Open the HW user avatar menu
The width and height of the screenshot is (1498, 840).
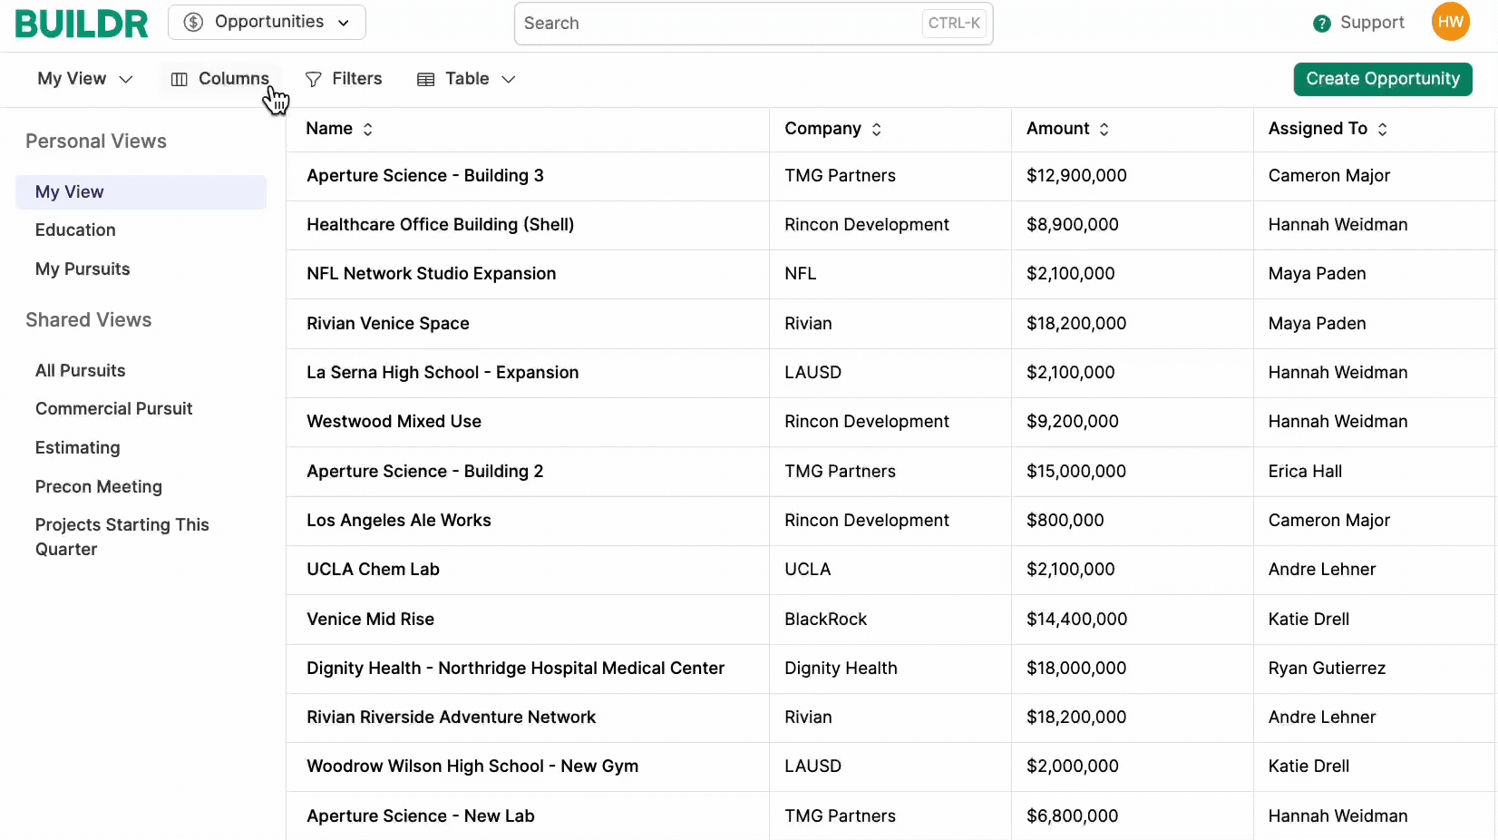[x=1450, y=22]
